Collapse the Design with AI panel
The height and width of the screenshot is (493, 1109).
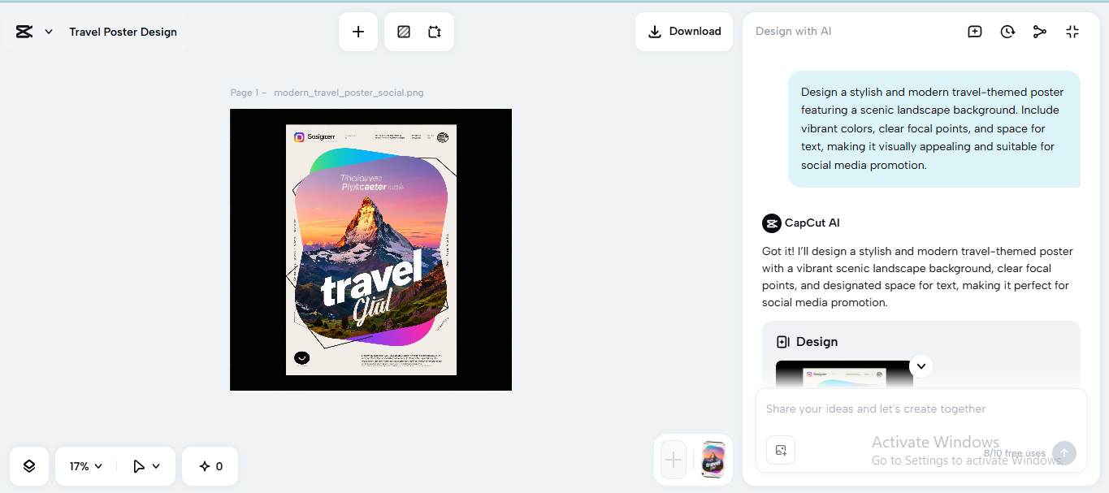(1072, 32)
